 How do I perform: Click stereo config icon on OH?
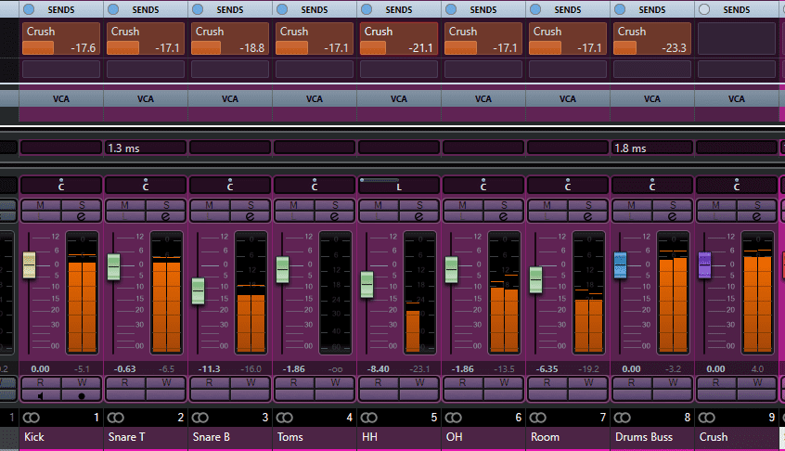[454, 418]
